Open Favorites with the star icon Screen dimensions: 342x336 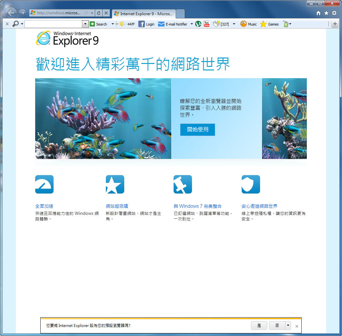[326, 13]
